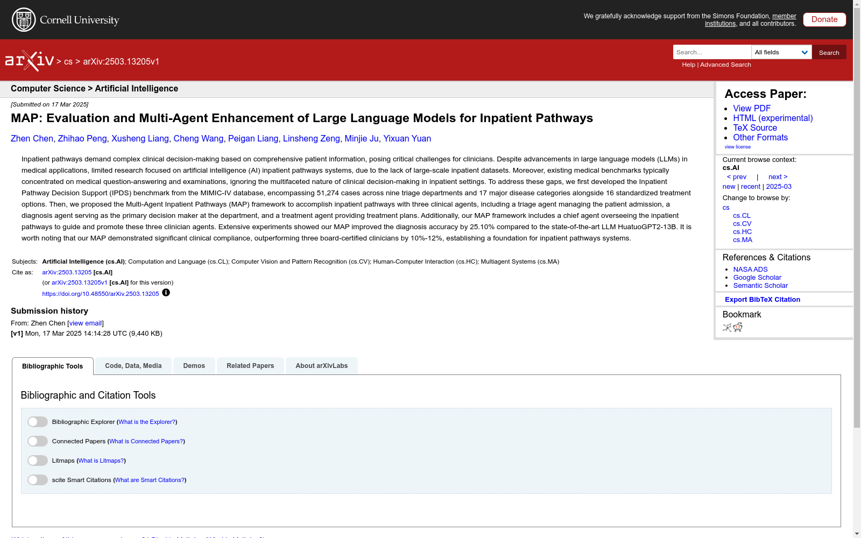
Task: Click the Search button
Action: [829, 52]
